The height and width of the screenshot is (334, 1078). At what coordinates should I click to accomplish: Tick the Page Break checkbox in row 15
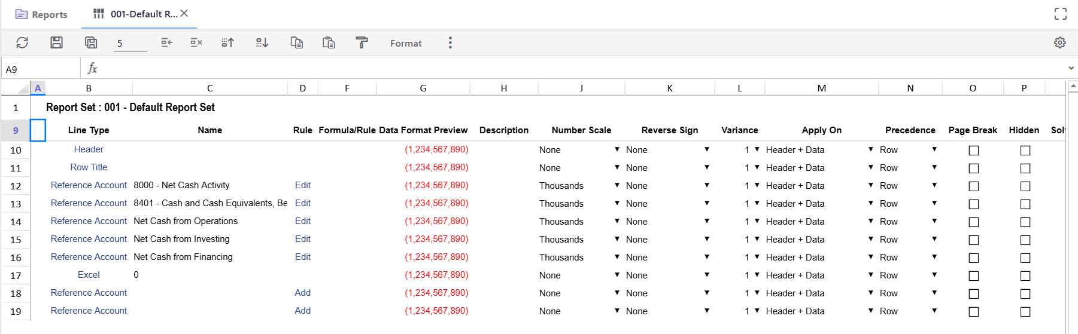(x=973, y=240)
